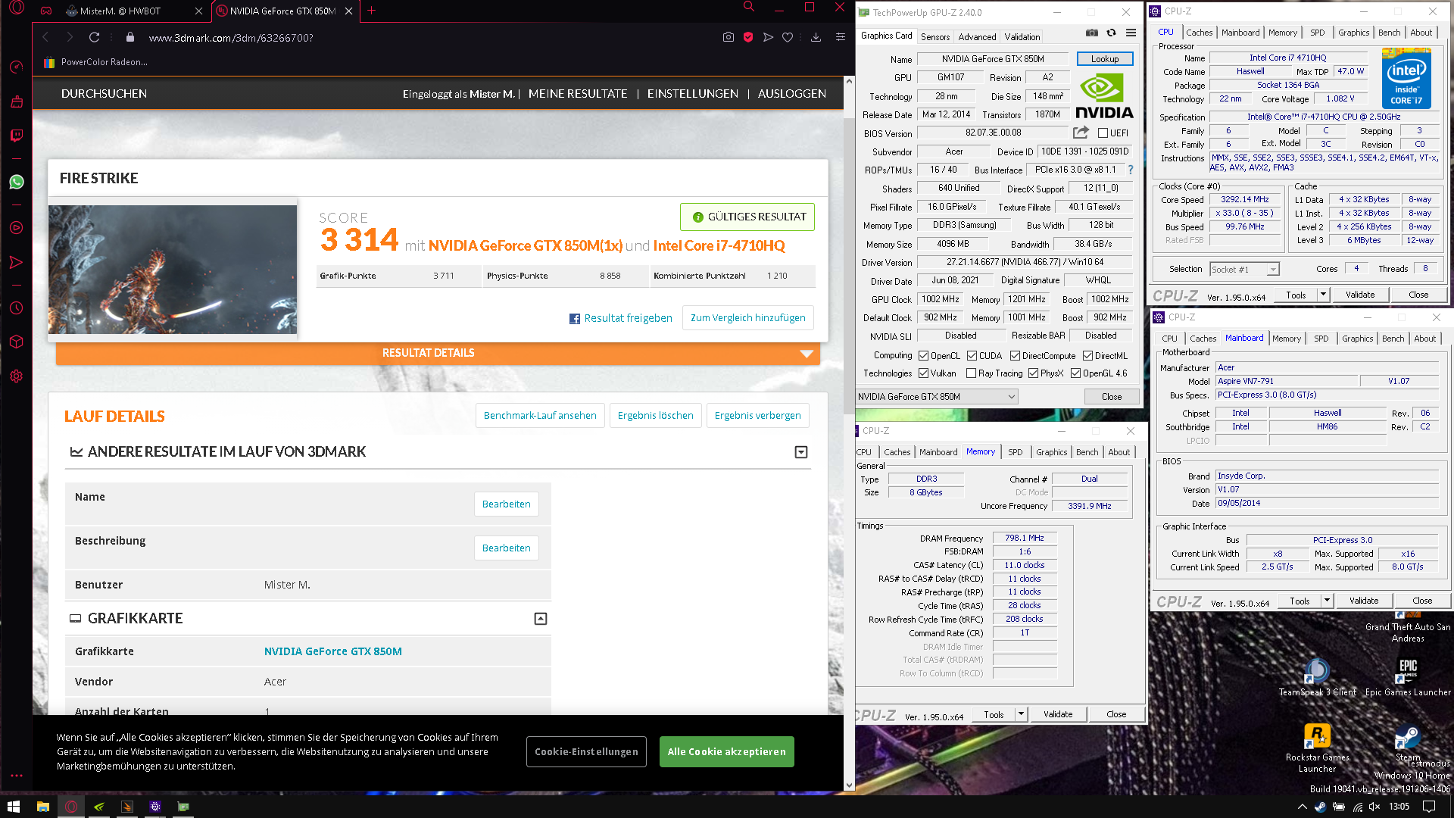
Task: Click Lookup button in GPU-Z
Action: tap(1105, 59)
